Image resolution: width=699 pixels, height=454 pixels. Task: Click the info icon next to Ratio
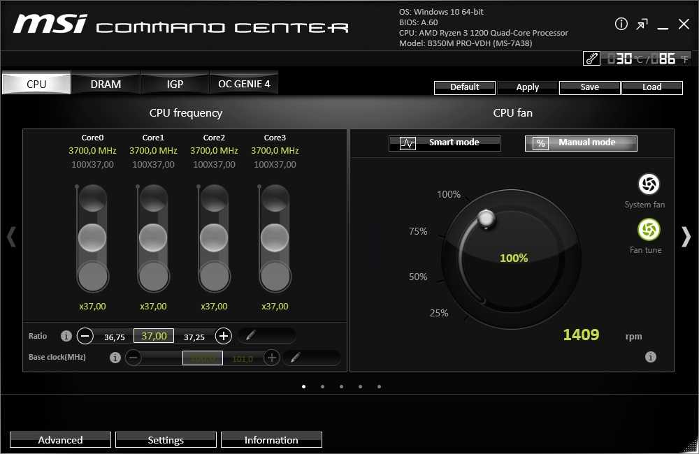pos(66,336)
